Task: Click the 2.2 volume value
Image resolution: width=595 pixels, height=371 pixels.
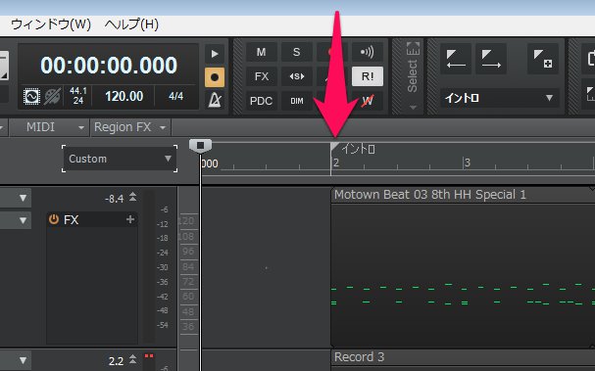Action: (x=116, y=361)
